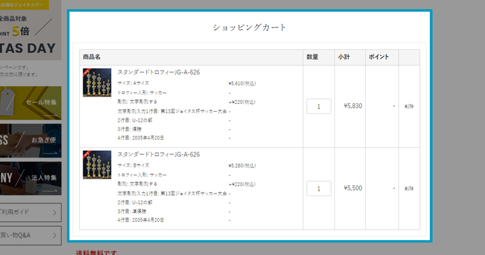Click 文字彫刻入力1行目 line in the Bサイズ item
Screen dimensions: 485x255
172,194
